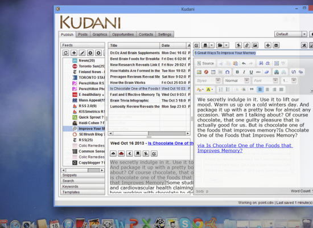Insert hyperlink globe icon
This screenshot has width=313, height=228.
(x=277, y=72)
